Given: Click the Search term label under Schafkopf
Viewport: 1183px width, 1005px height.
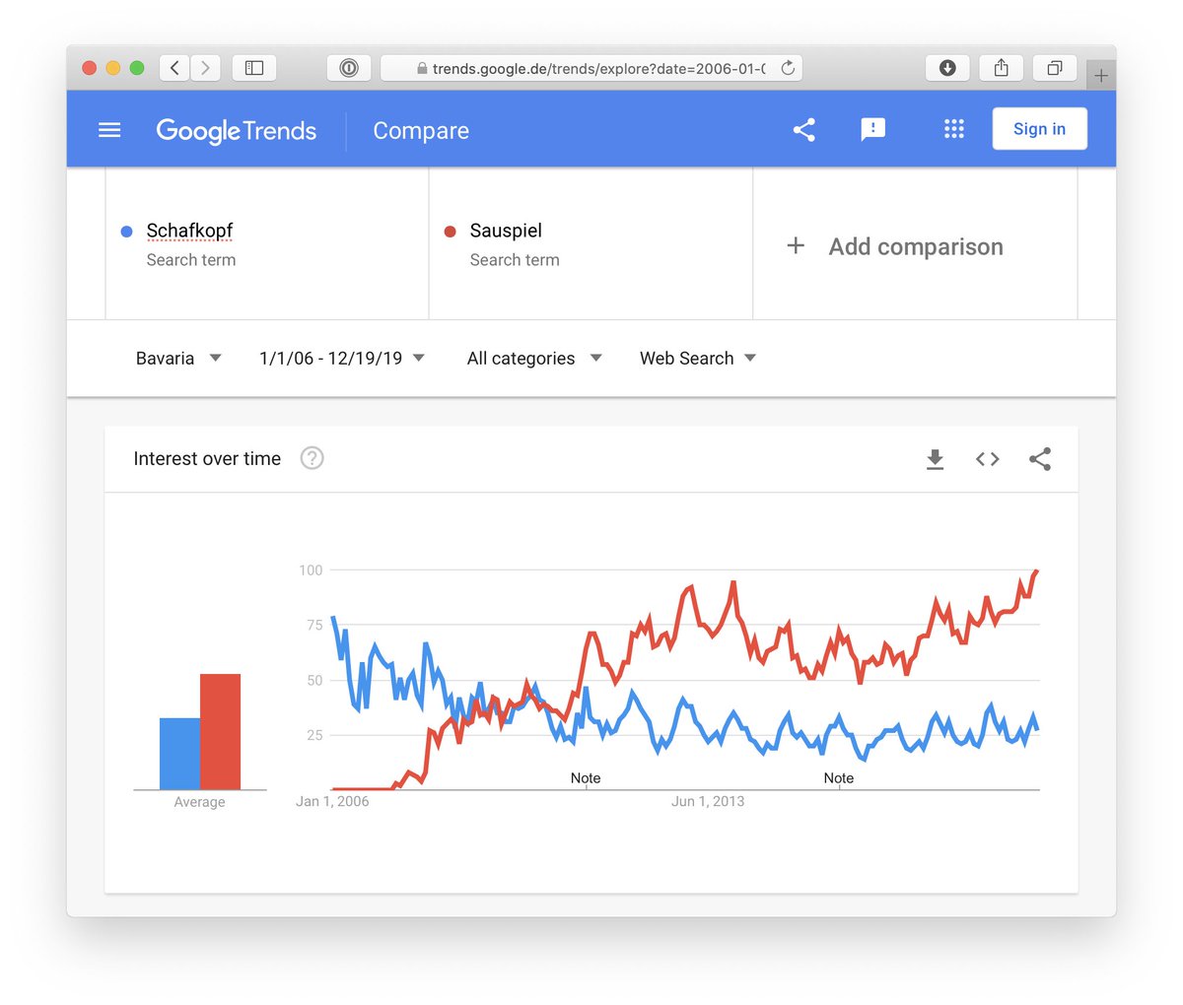Looking at the screenshot, I should [191, 260].
